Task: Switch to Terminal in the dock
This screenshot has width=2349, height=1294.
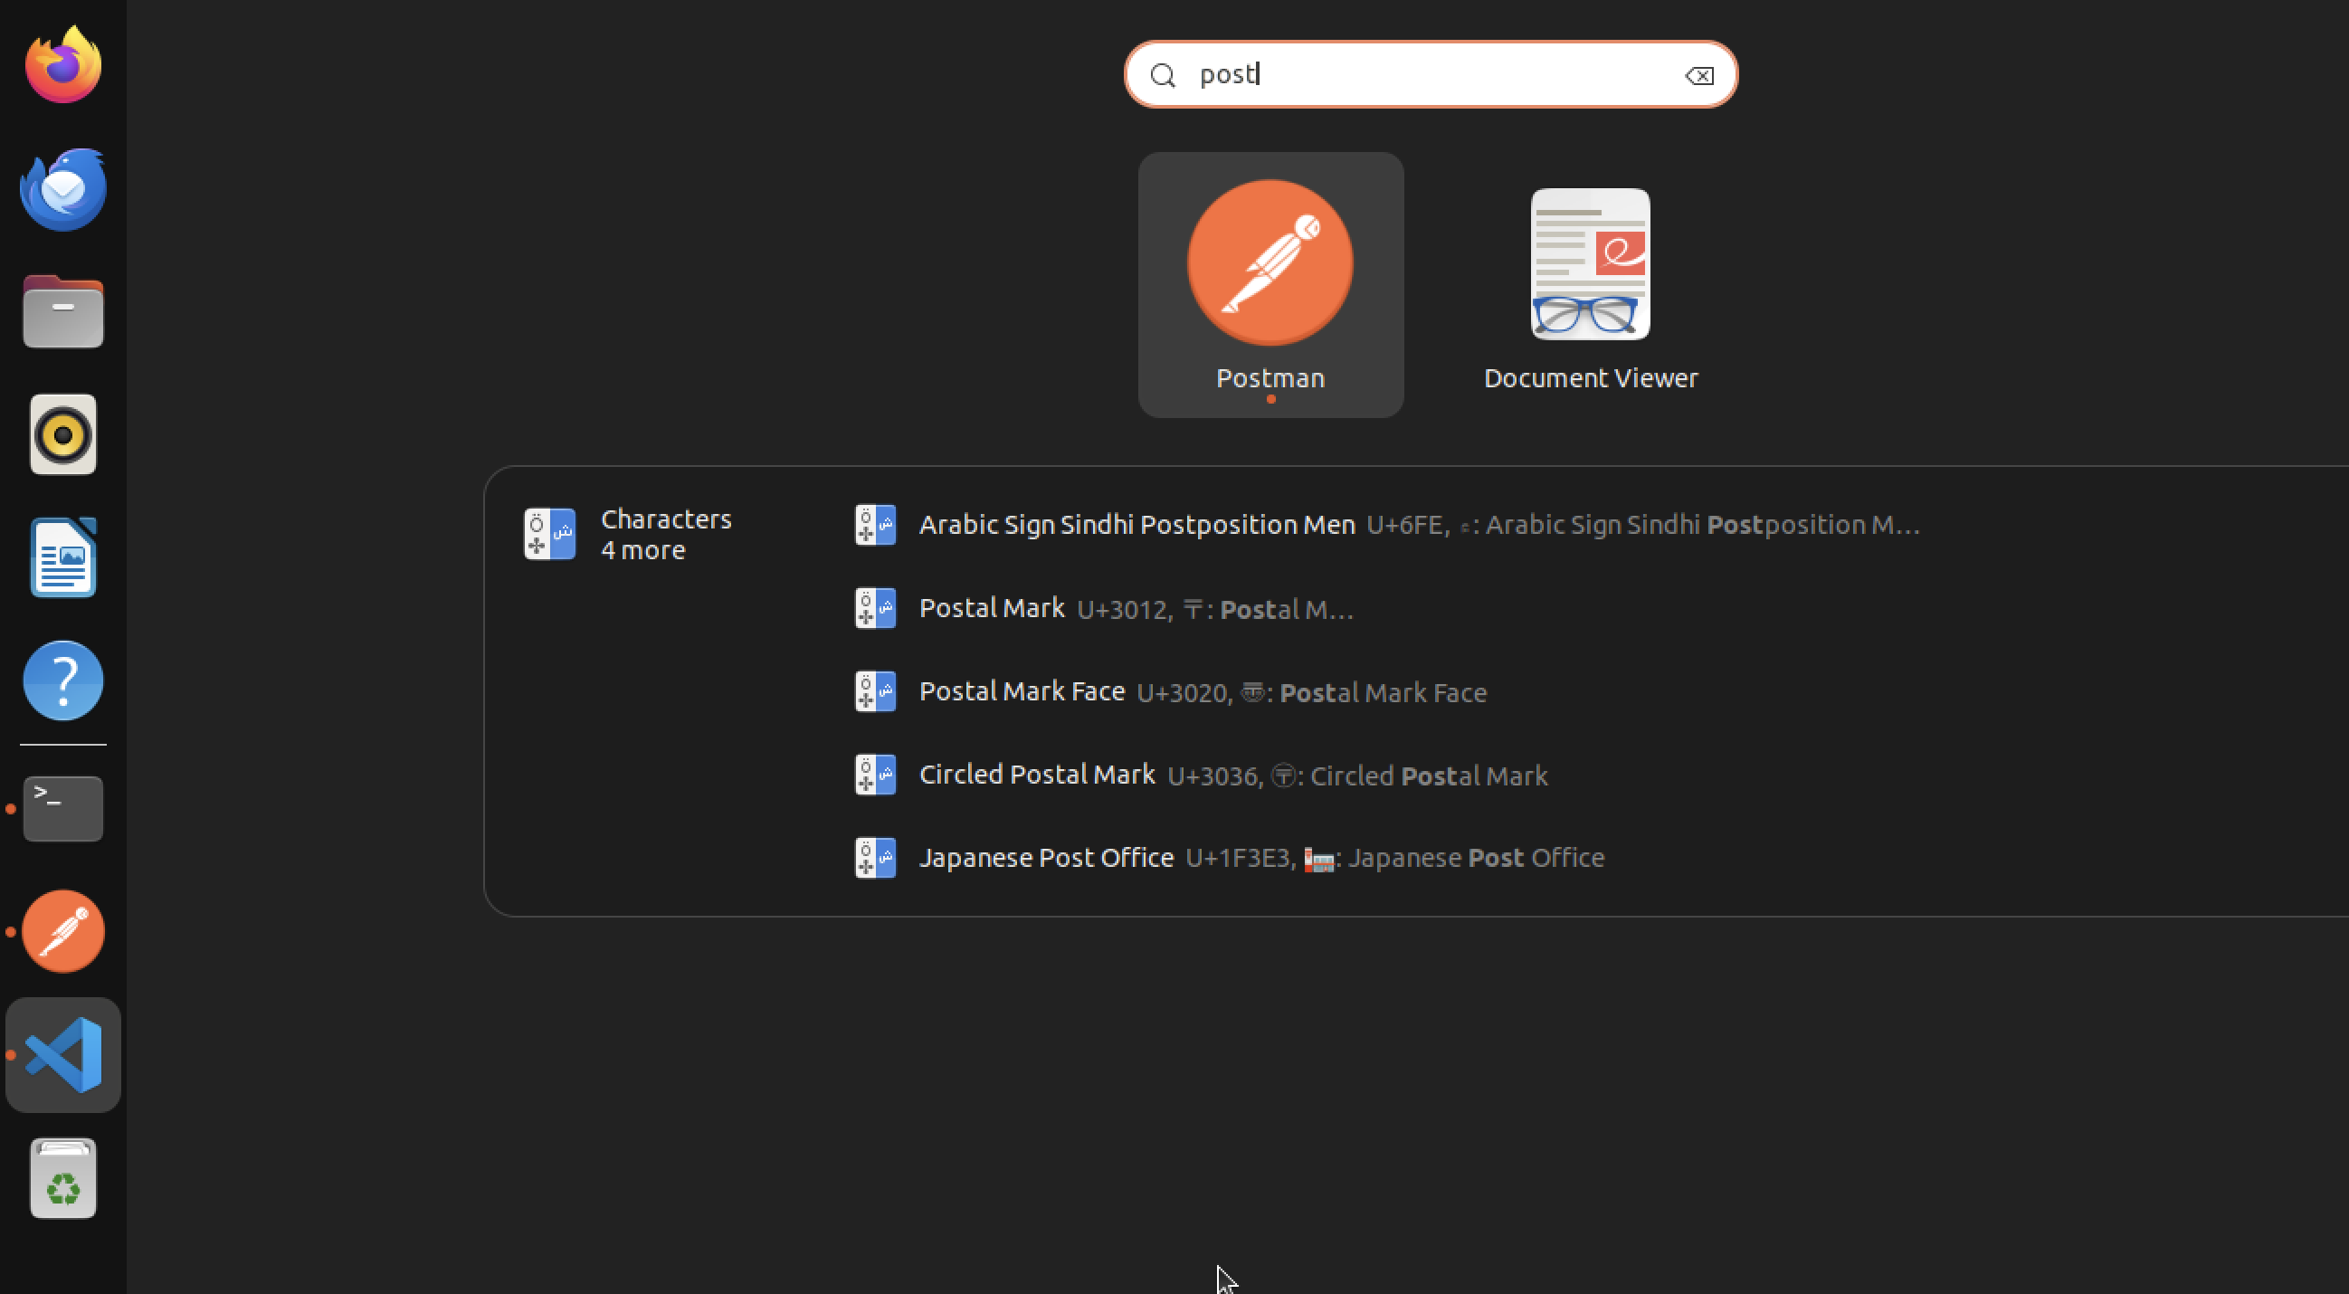Action: pyautogui.click(x=63, y=809)
